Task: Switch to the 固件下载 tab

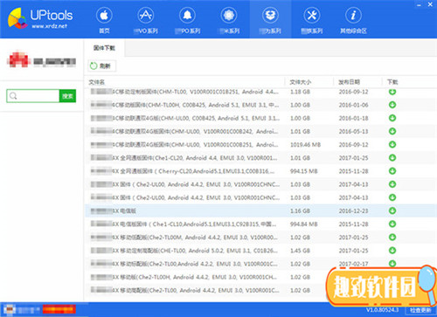Action: pos(104,48)
